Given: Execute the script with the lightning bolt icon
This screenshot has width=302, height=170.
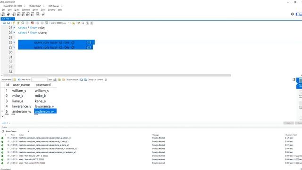Looking at the screenshot, I should pyautogui.click(x=14, y=23).
